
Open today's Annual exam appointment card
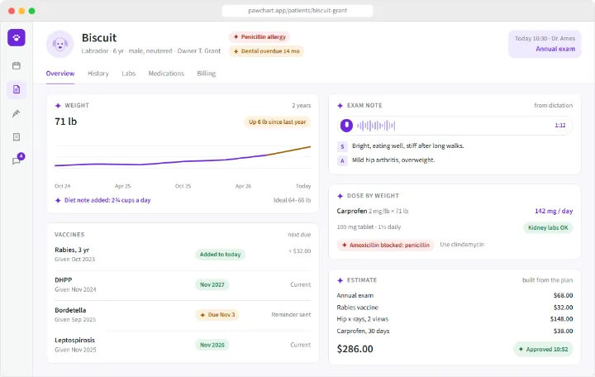coord(545,44)
